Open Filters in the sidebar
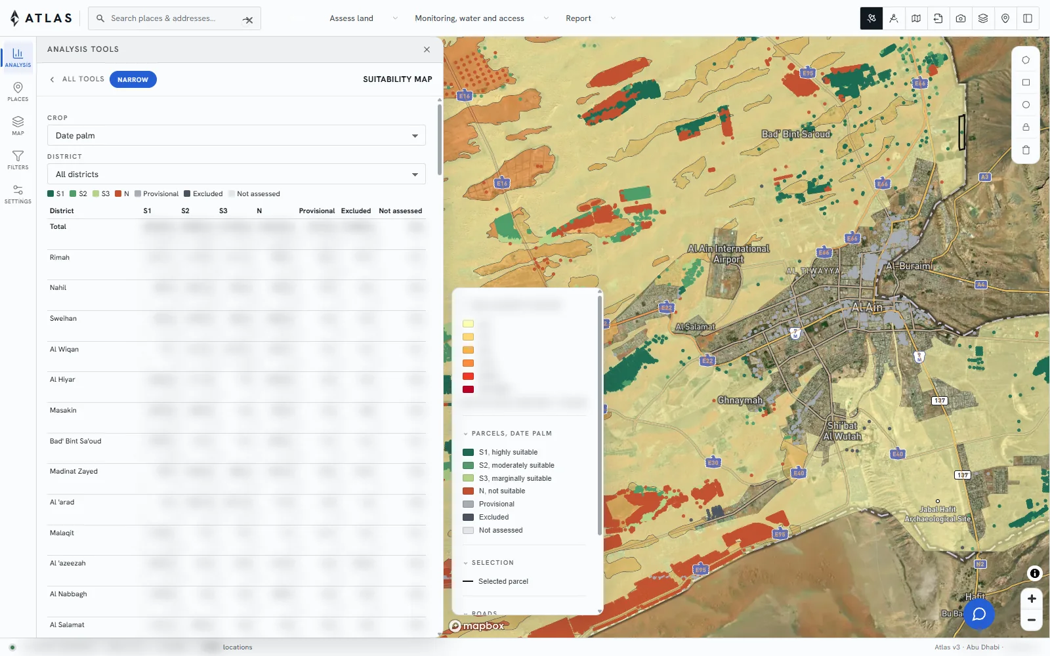The height and width of the screenshot is (656, 1050). (x=18, y=160)
